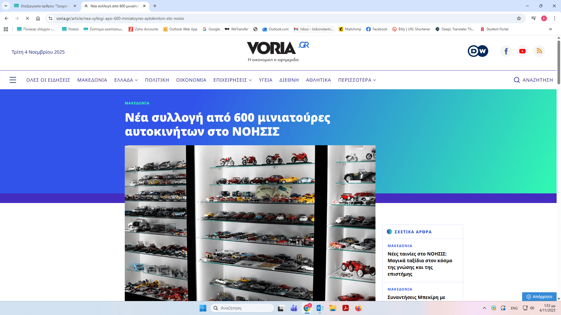Screen dimensions: 561x315
Task: Bookmark this page with star icon
Action: 519,18
